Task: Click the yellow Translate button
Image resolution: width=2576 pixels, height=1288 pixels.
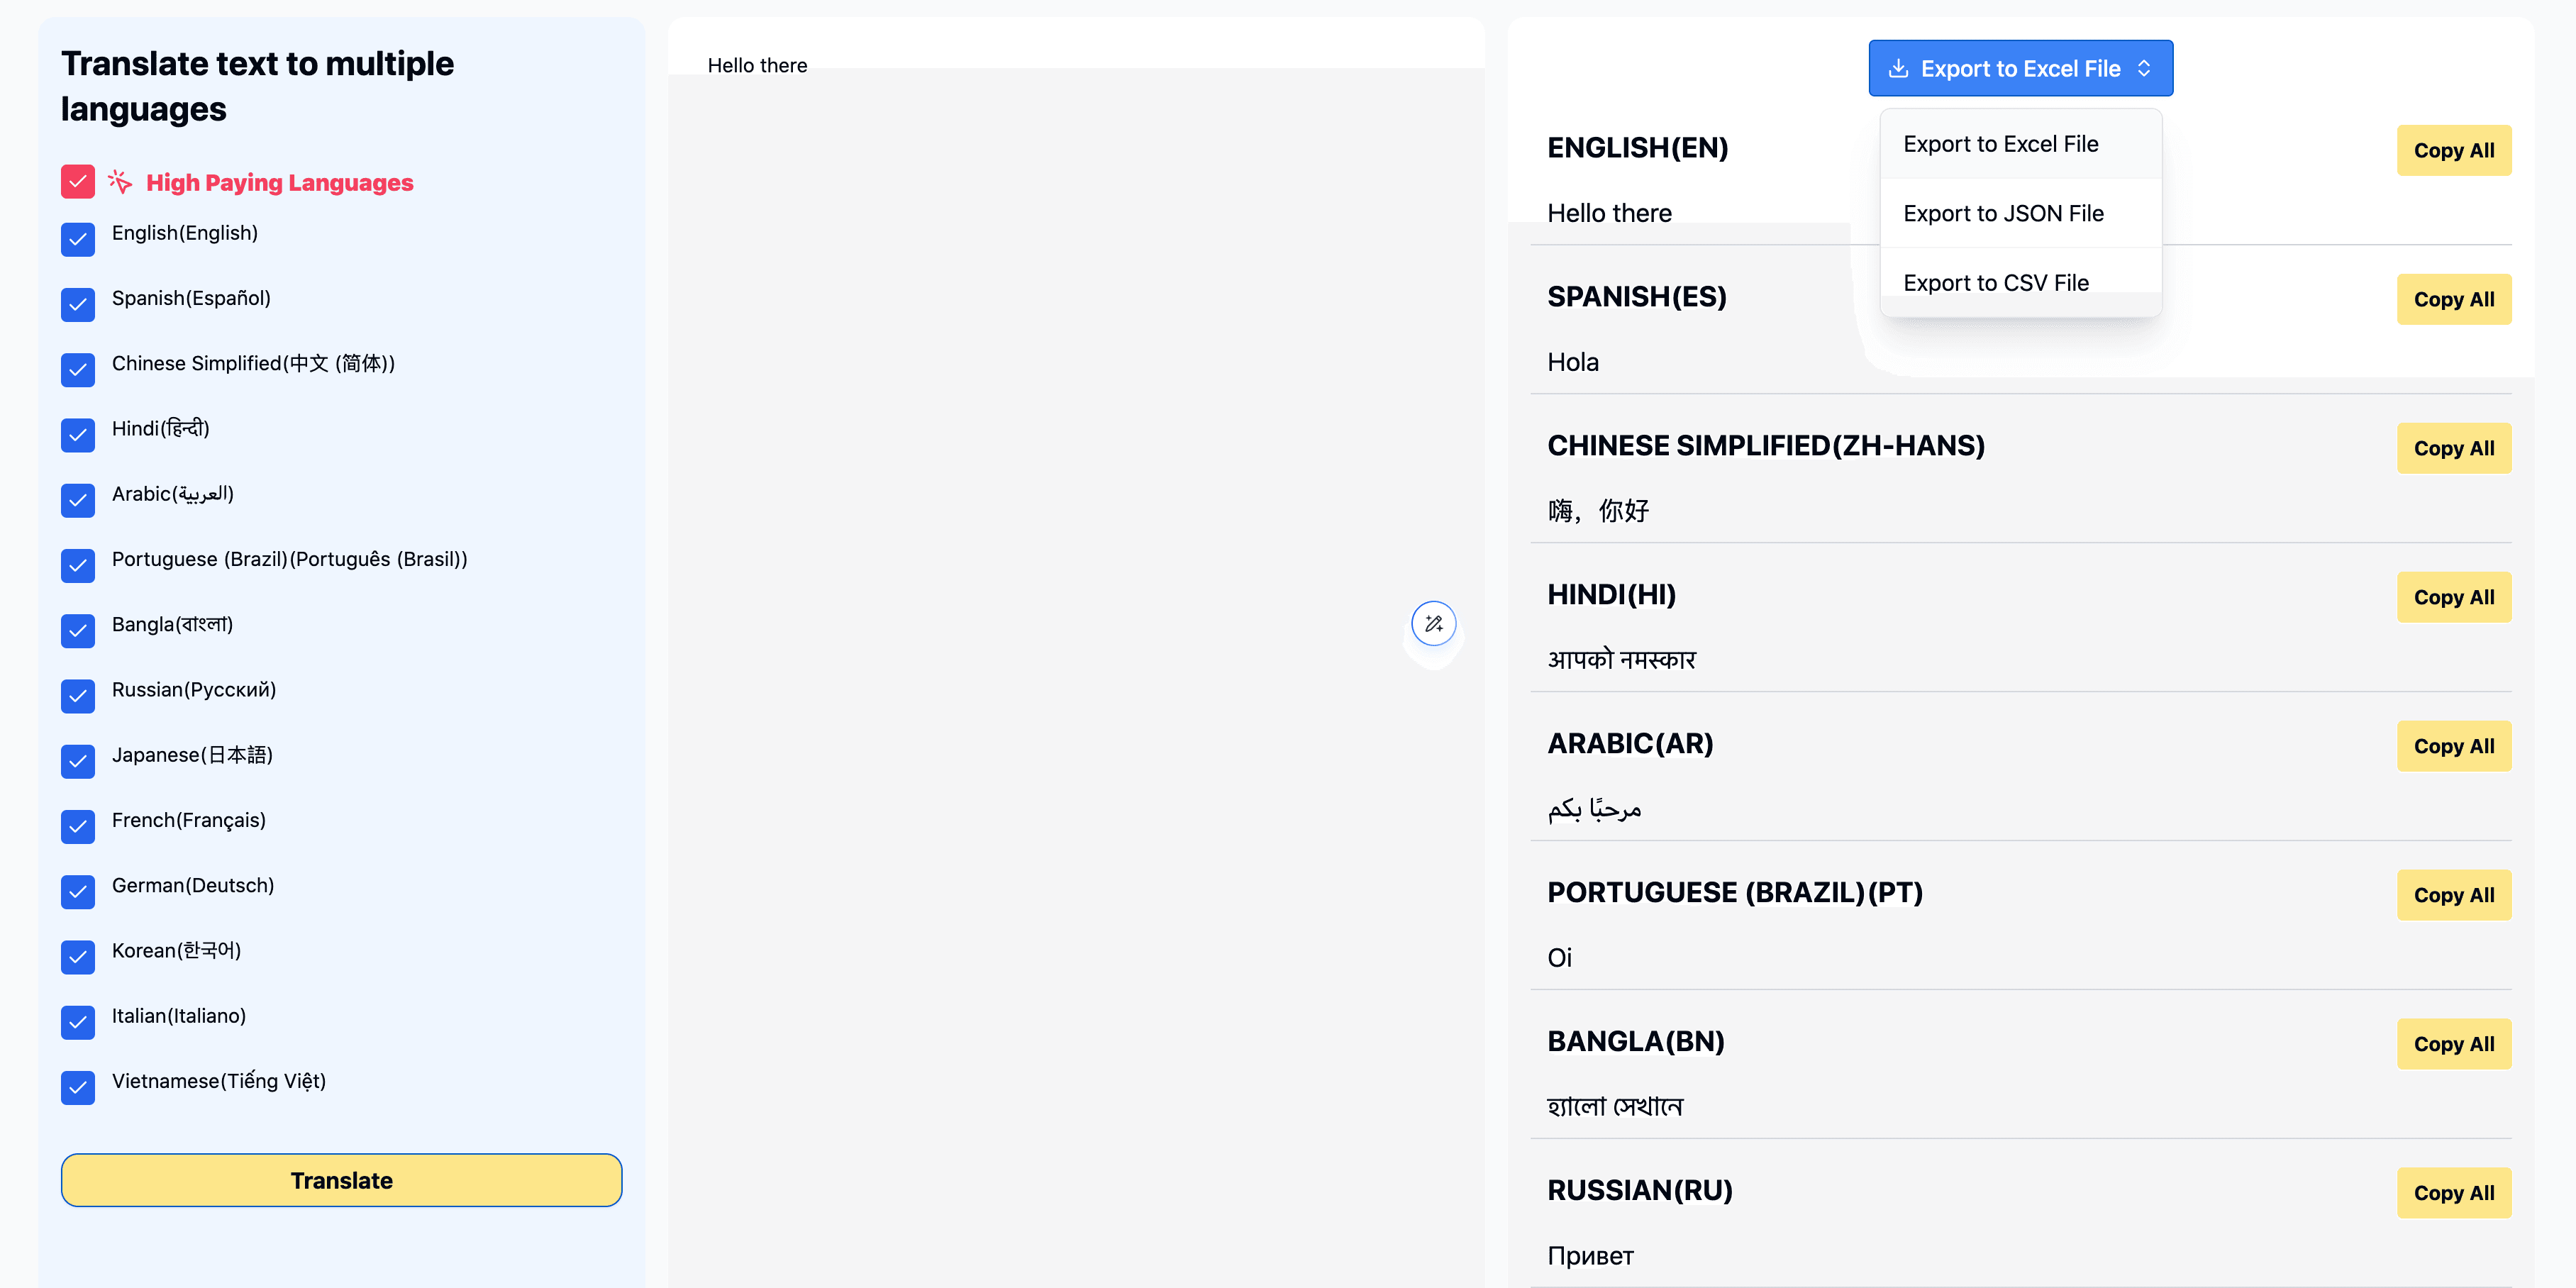Action: (x=341, y=1180)
